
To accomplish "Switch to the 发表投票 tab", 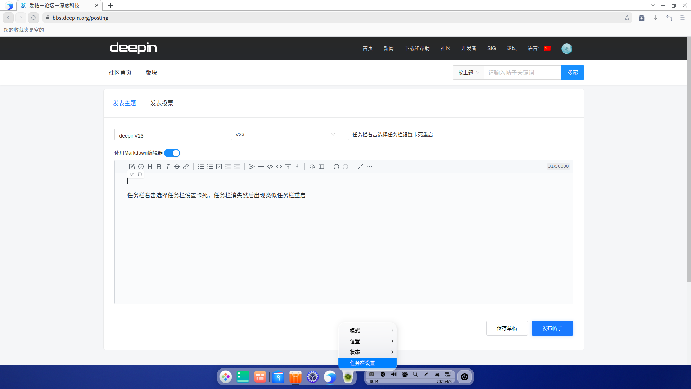I will [162, 103].
